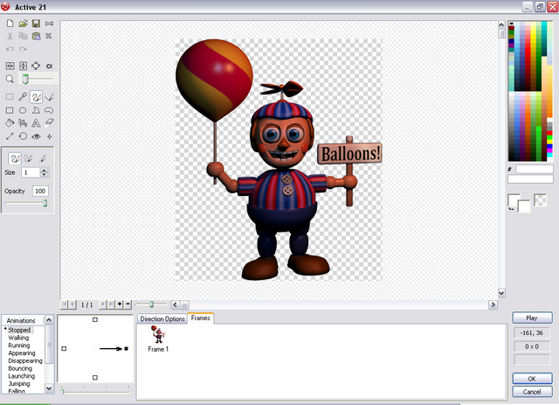Click the Clear (new image) icon
This screenshot has height=405, width=559.
10,24
